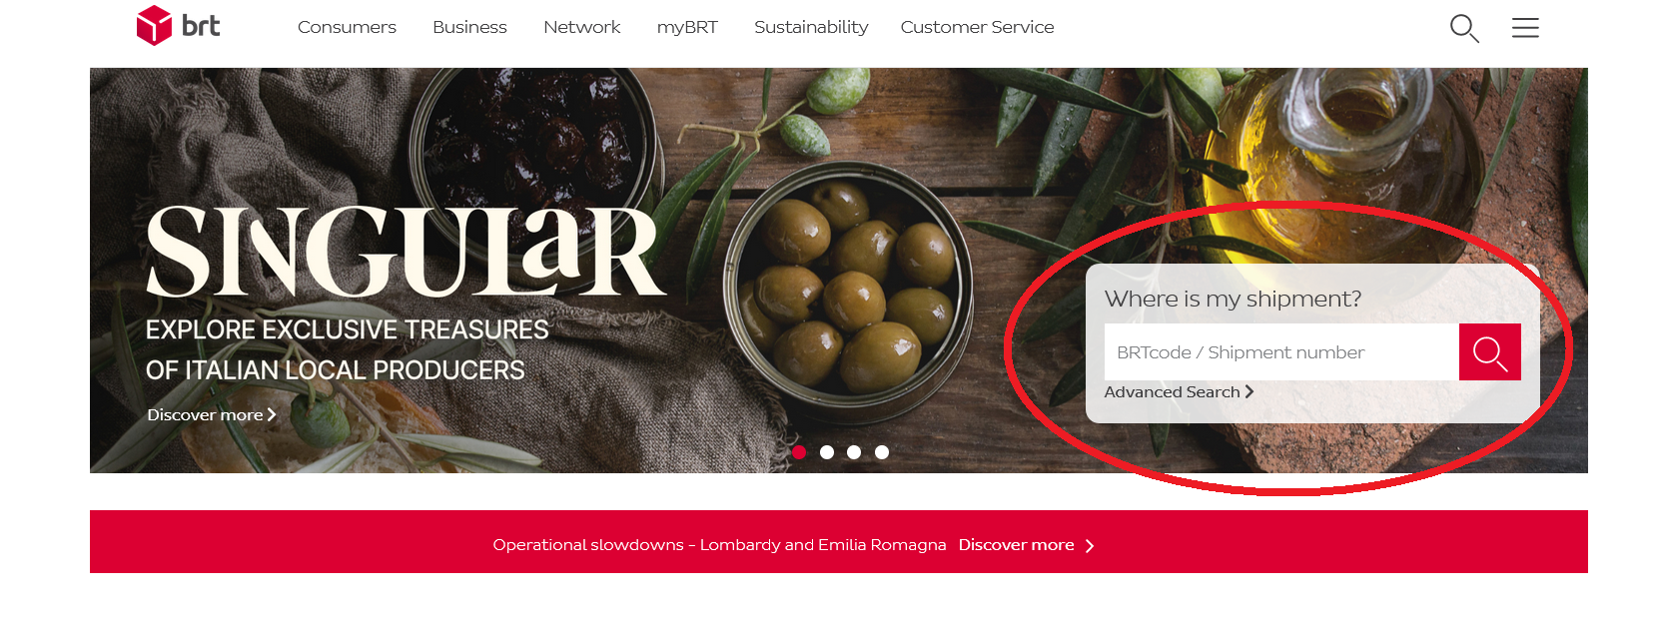Viewport: 1666px width, 629px height.
Task: Open the Business menu
Action: 469,27
